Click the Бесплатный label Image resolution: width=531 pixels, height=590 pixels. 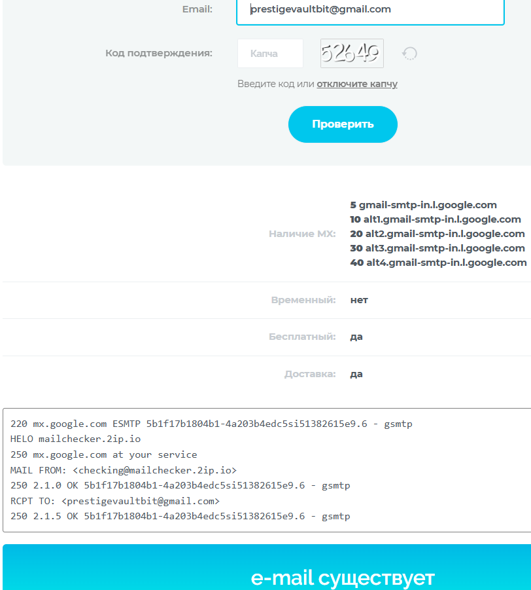pos(302,337)
